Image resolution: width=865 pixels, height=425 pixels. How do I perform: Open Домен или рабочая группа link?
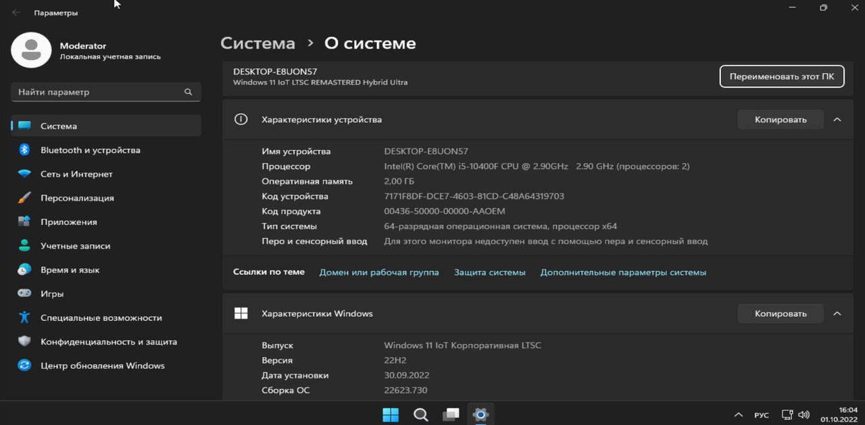click(379, 272)
